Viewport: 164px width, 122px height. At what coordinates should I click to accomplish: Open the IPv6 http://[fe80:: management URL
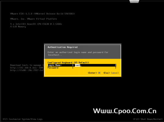point(27,70)
